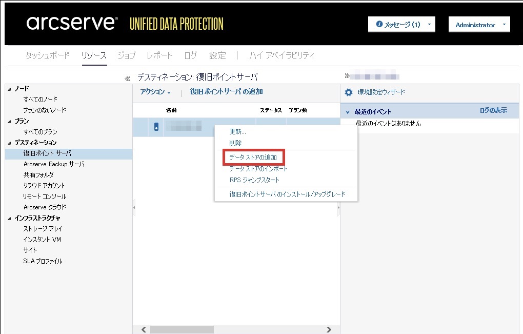Open the アクション dropdown menu
The height and width of the screenshot is (334, 523).
155,92
